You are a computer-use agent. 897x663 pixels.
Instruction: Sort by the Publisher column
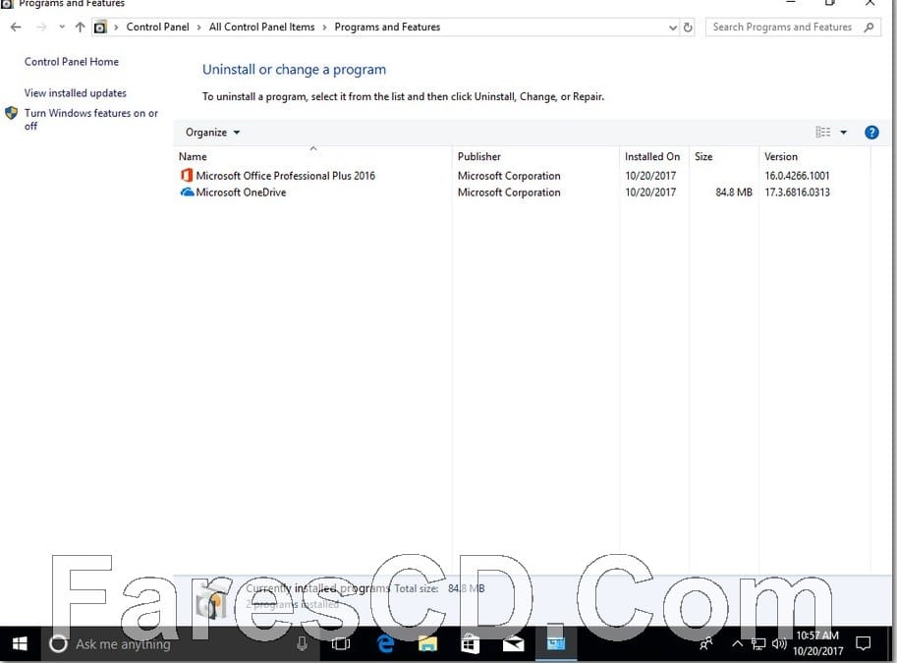pos(535,156)
